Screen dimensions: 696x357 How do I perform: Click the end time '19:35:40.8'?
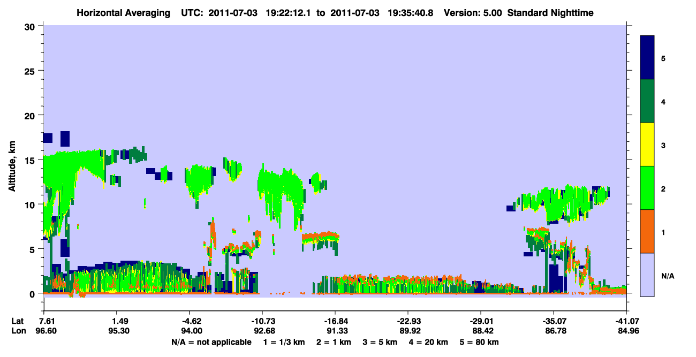[411, 13]
